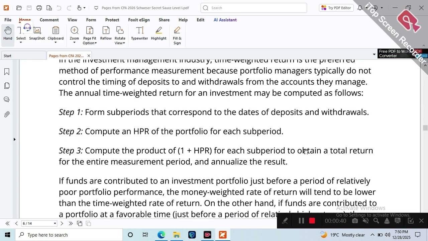The height and width of the screenshot is (241, 428).
Task: Open the hand mode dropdown in title bar
Action: pyautogui.click(x=84, y=8)
